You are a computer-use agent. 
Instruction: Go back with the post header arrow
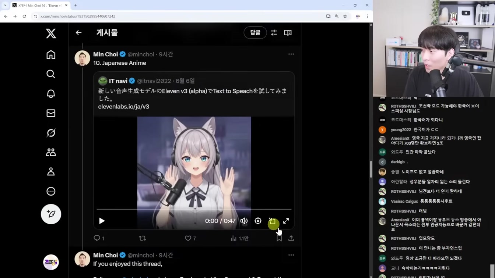tap(78, 33)
